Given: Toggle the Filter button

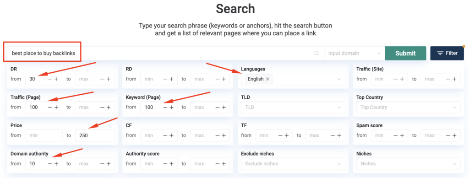Looking at the screenshot, I should 447,53.
